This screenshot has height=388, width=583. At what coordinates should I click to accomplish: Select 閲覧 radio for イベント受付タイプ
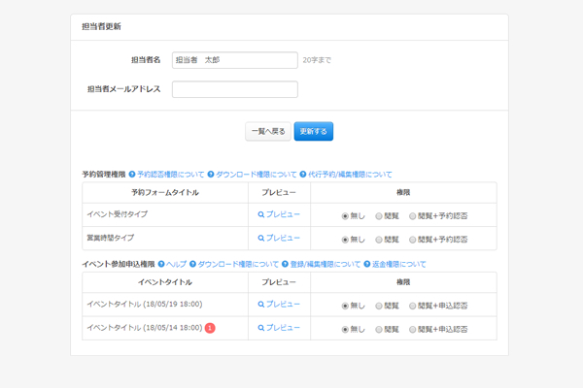coord(379,215)
